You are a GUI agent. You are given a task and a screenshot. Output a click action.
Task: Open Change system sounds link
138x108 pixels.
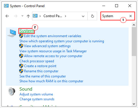coord(37,99)
